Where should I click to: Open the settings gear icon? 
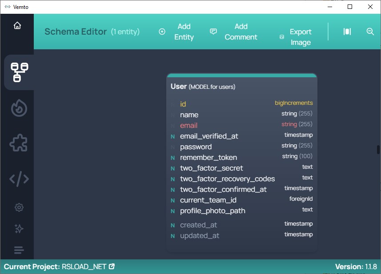click(x=19, y=207)
